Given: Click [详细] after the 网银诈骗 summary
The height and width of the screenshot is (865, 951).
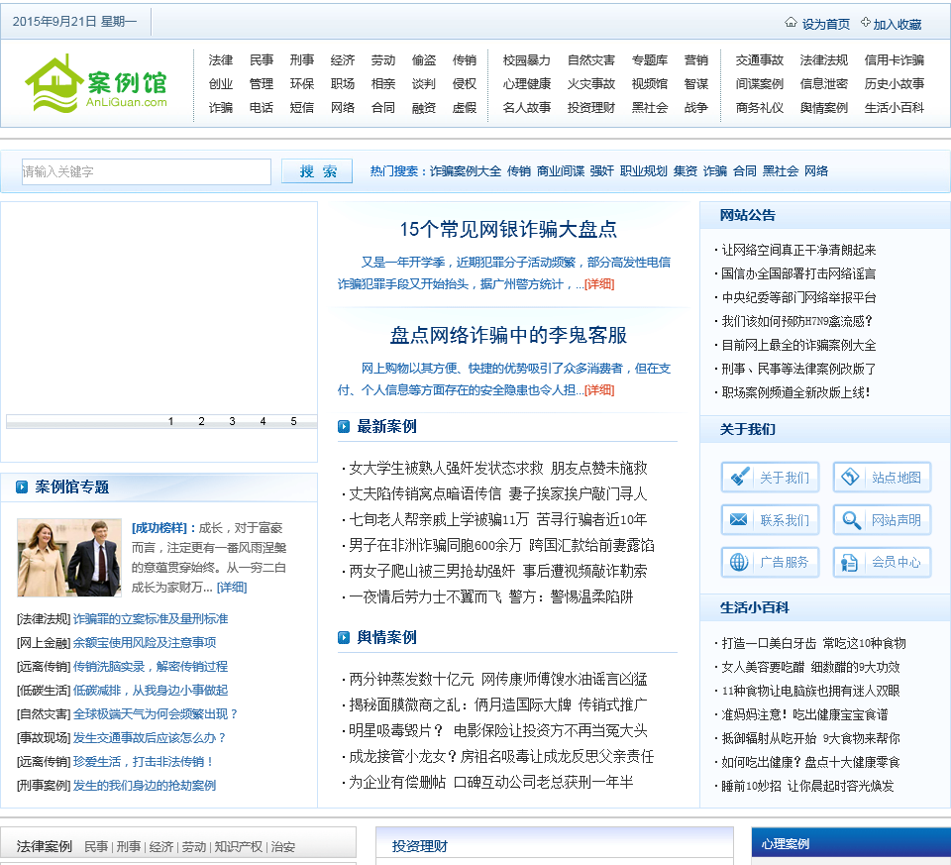Looking at the screenshot, I should tap(599, 284).
